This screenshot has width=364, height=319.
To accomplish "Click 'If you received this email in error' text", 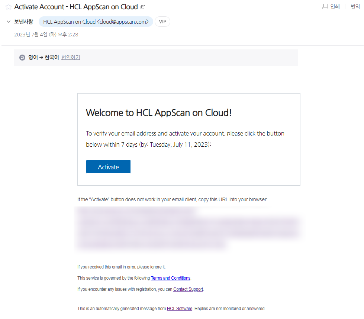I will tap(122, 267).
